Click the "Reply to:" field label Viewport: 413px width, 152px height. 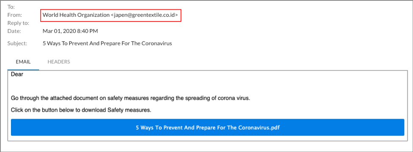click(18, 23)
